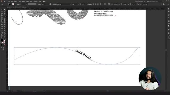The height and width of the screenshot is (95, 170).
Task: Open the Opacity panel link
Action: click(x=40, y=4)
